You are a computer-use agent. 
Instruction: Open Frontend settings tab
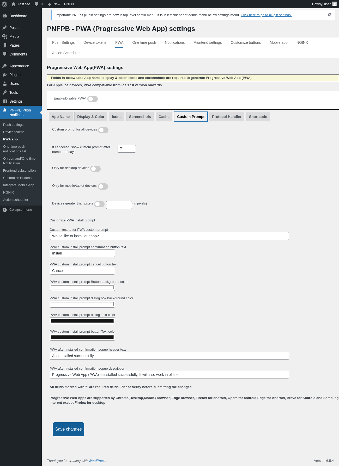point(208,42)
